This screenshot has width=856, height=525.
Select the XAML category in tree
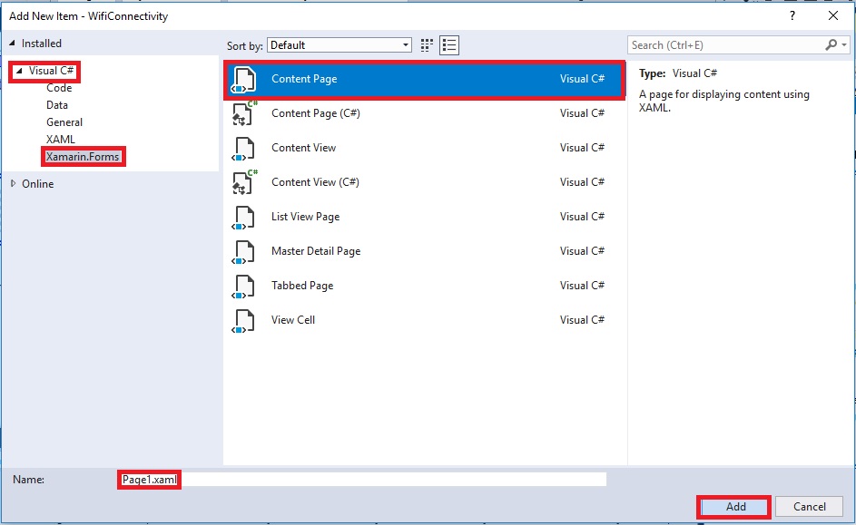coord(61,139)
